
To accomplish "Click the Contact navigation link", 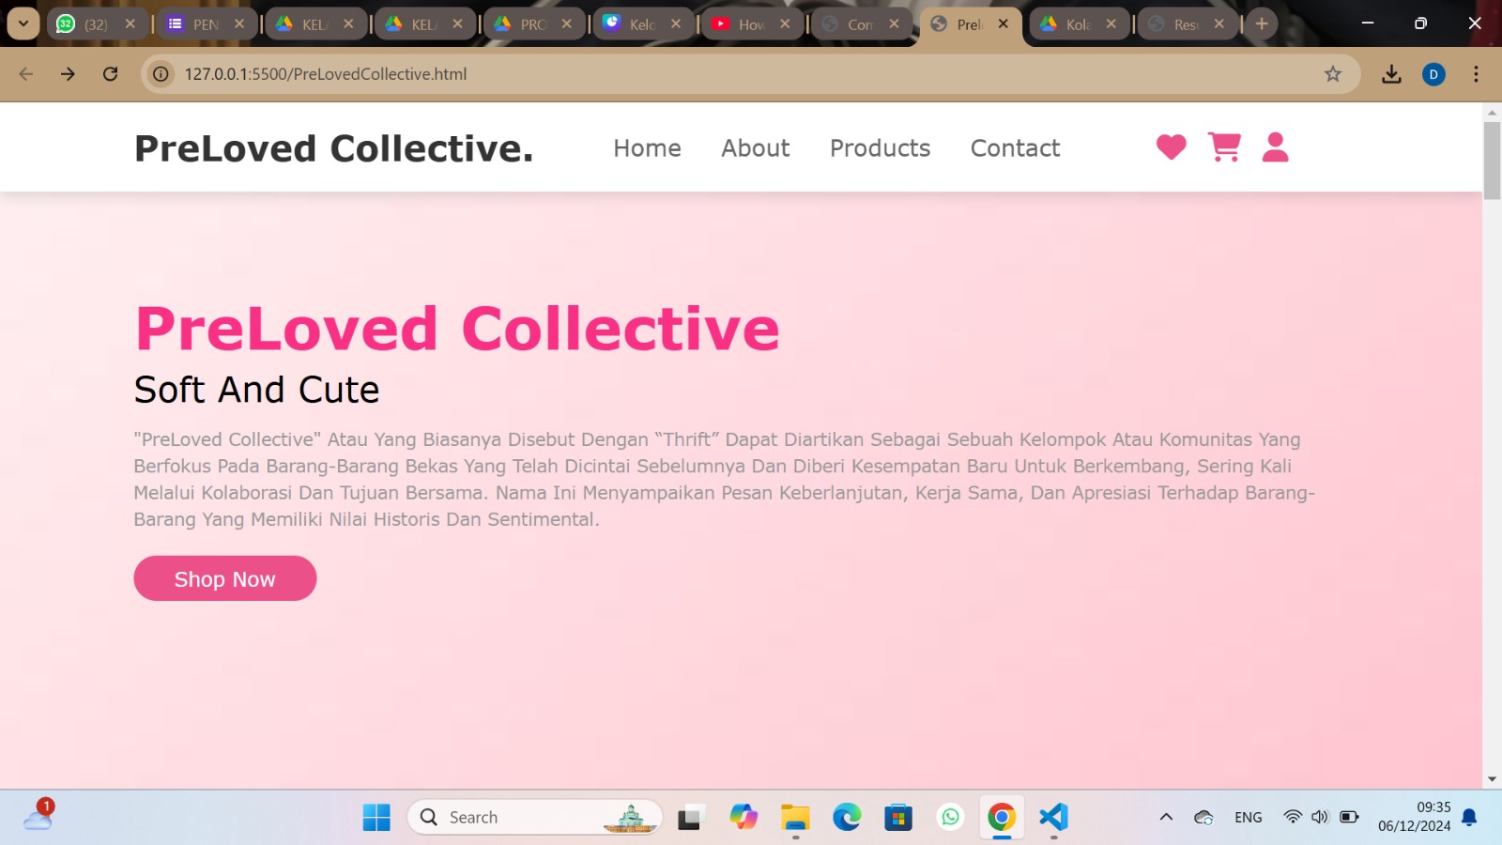I will click(1015, 148).
